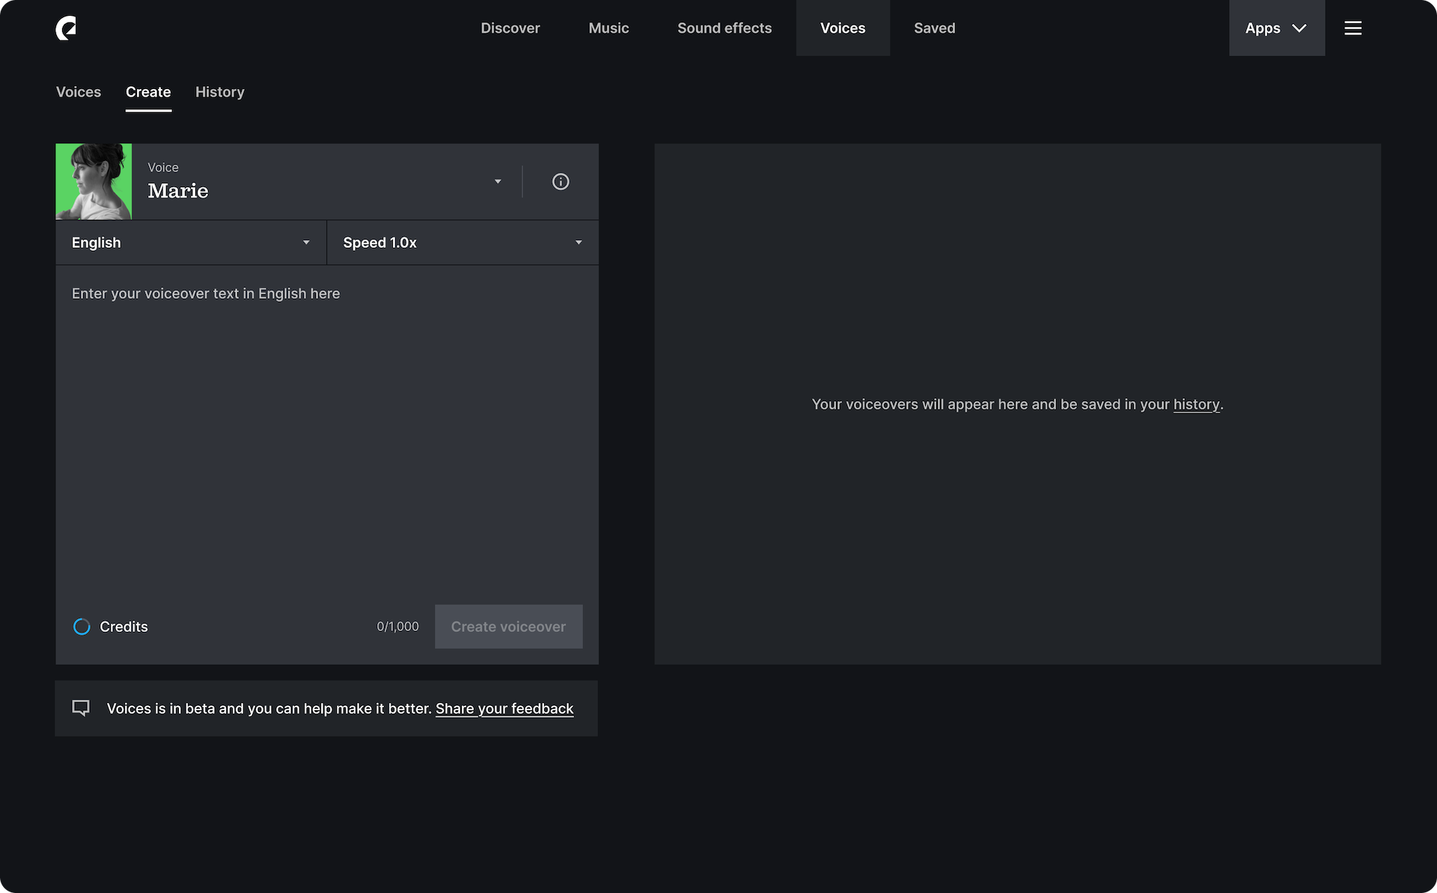The height and width of the screenshot is (893, 1437).
Task: Click the voice info icon
Action: pos(561,182)
